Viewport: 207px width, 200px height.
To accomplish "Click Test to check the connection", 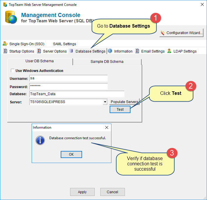I will (x=120, y=109).
